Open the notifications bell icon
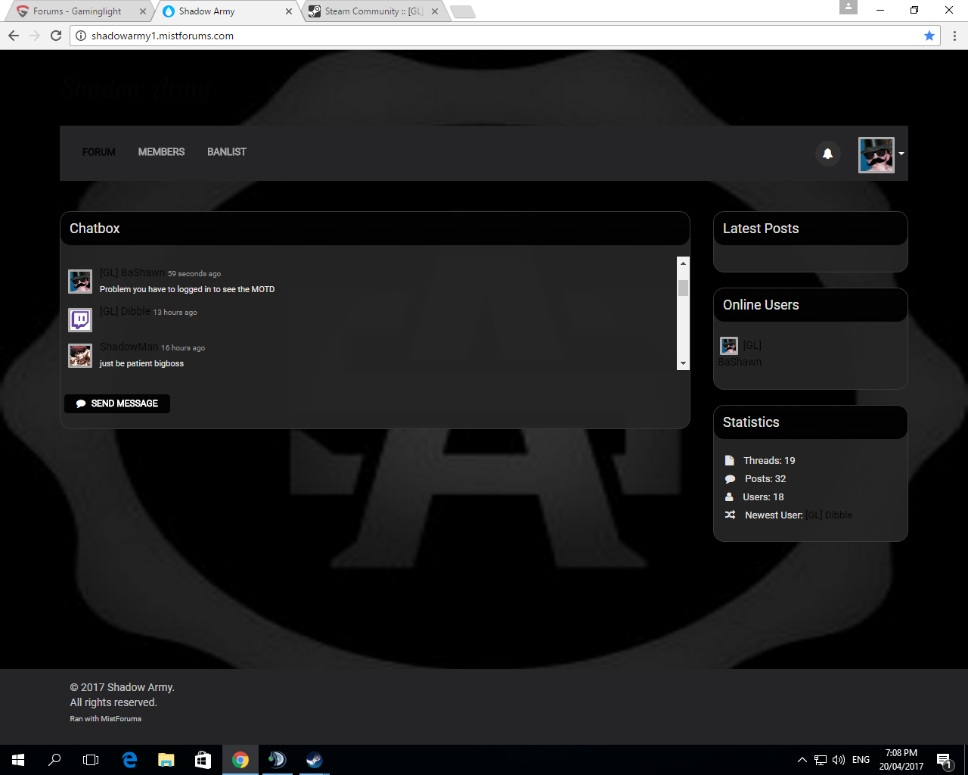The height and width of the screenshot is (775, 968). [x=827, y=154]
